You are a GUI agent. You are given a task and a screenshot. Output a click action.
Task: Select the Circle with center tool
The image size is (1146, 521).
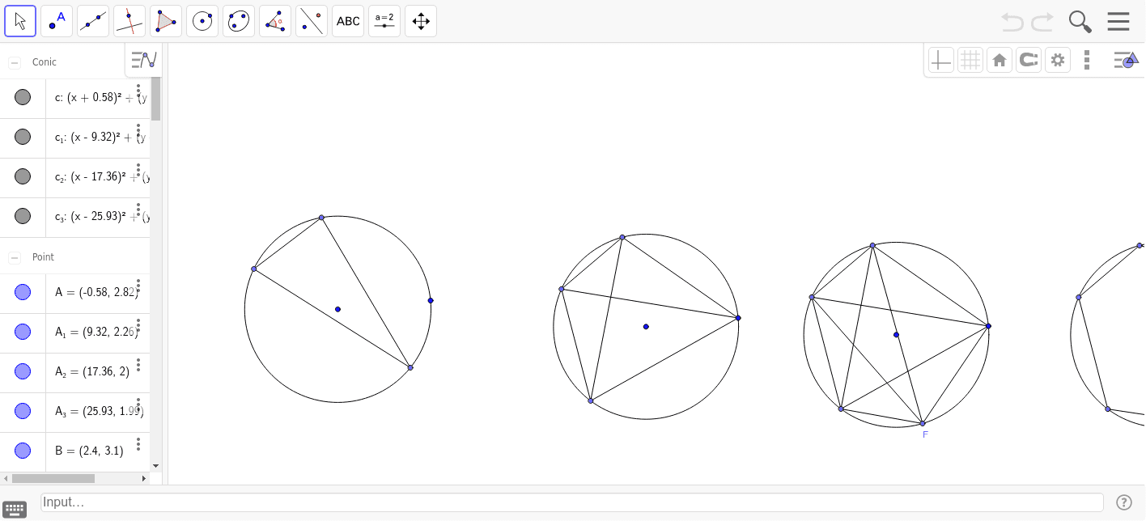pyautogui.click(x=202, y=21)
